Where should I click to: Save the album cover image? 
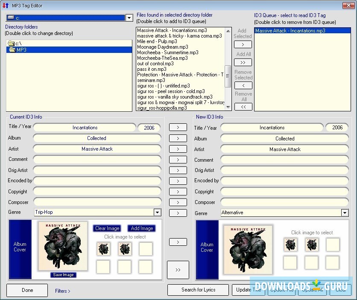(63, 275)
